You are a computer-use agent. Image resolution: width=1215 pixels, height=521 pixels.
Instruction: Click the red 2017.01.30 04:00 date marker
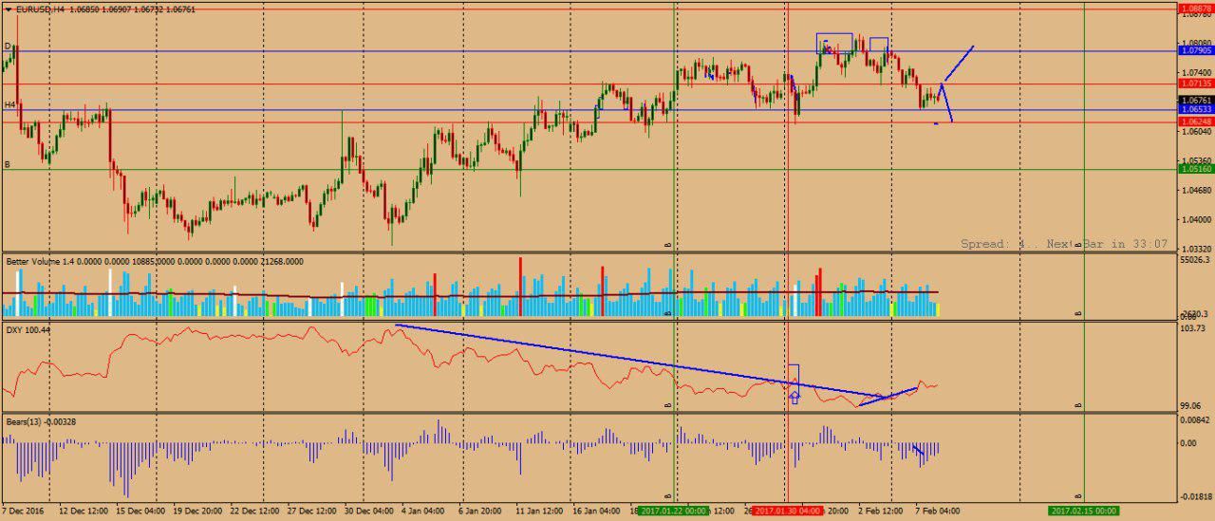click(x=787, y=511)
